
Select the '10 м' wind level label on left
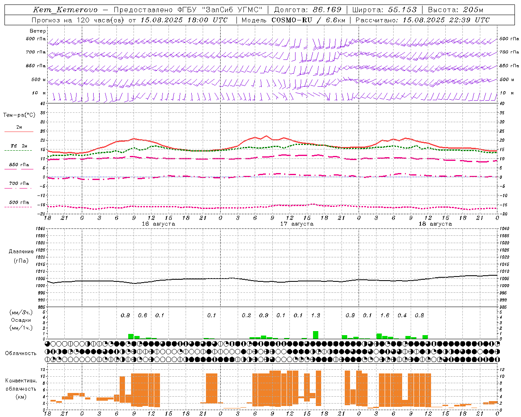[39, 93]
